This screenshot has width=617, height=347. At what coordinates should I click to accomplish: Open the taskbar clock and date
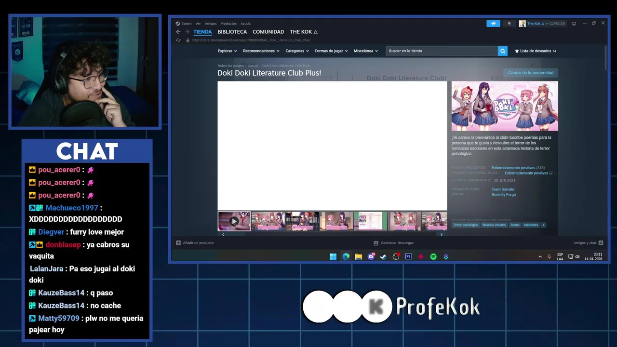pyautogui.click(x=593, y=257)
